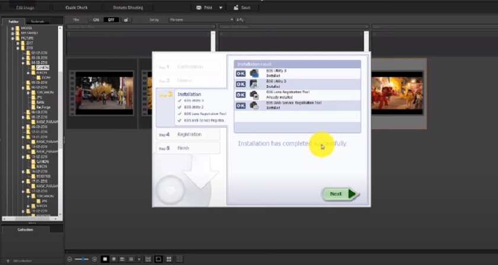
Task: Click the zoom in thumbnail icon
Action: (x=94, y=259)
